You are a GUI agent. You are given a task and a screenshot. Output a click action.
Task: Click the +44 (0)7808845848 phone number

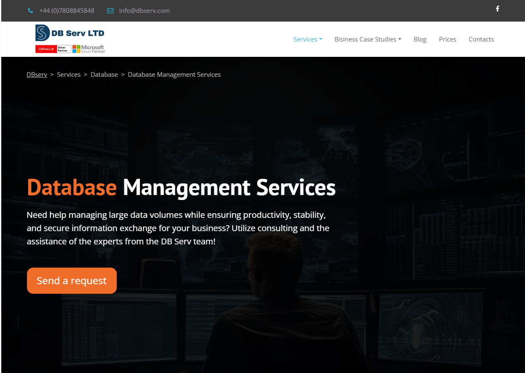(66, 11)
